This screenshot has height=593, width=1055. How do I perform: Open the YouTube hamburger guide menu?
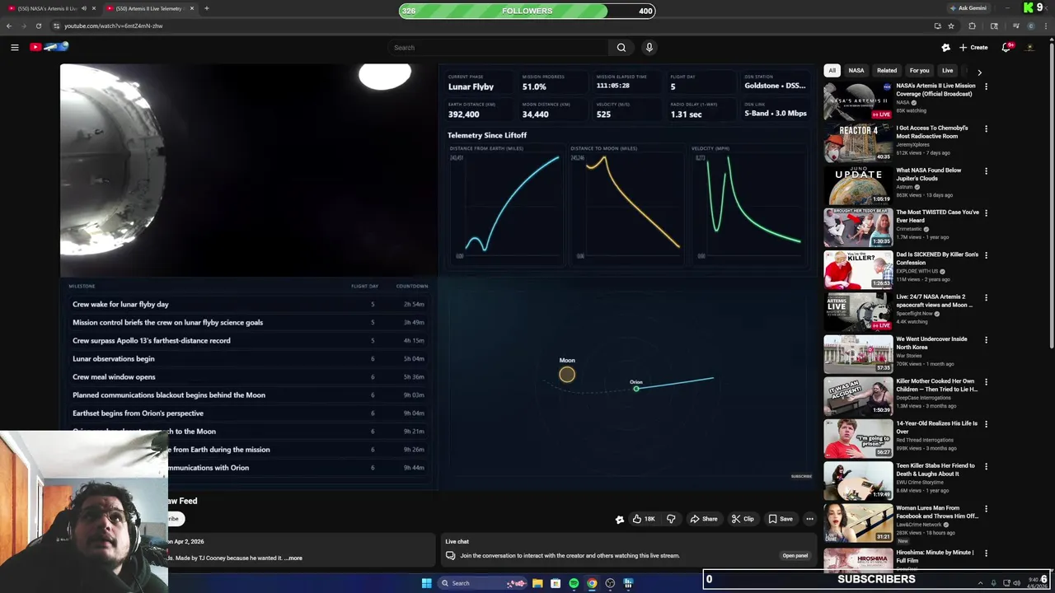tap(14, 47)
